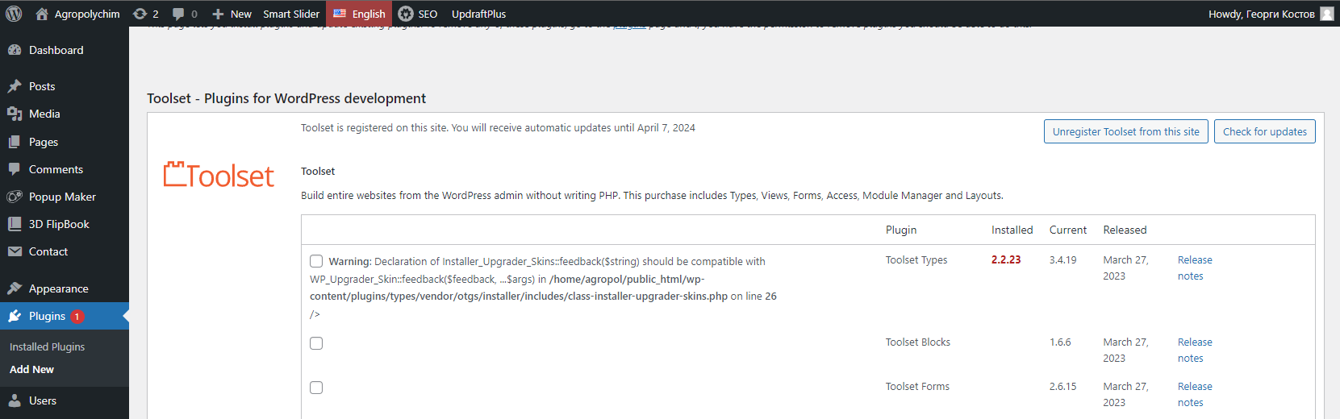This screenshot has height=419, width=1340.
Task: Click the Media icon in sidebar
Action: (x=15, y=114)
